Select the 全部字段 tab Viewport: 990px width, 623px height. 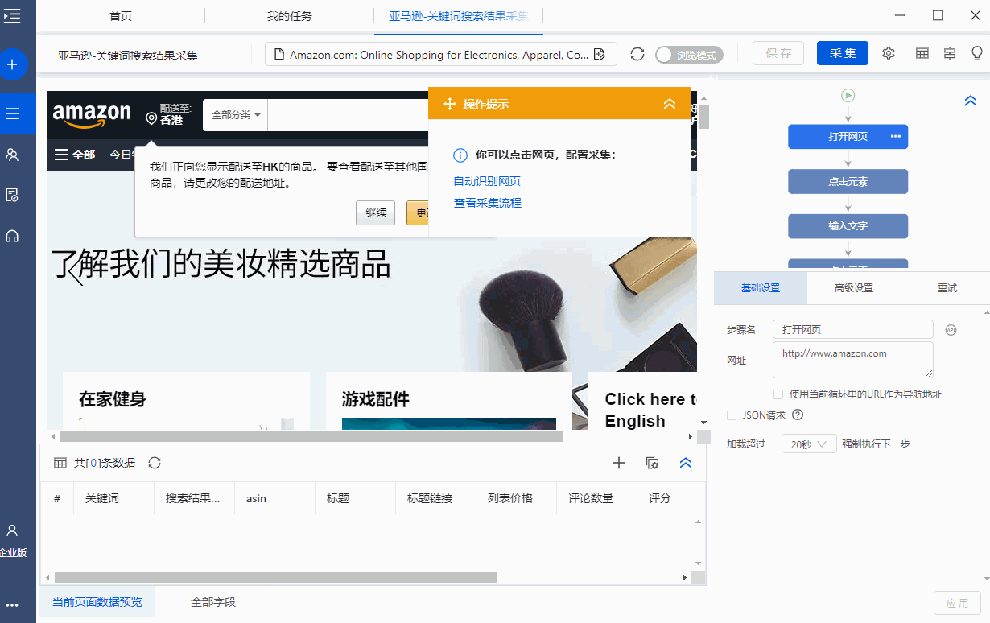pos(213,602)
